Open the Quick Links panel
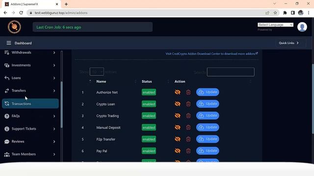This screenshot has width=314, height=176. click(290, 43)
